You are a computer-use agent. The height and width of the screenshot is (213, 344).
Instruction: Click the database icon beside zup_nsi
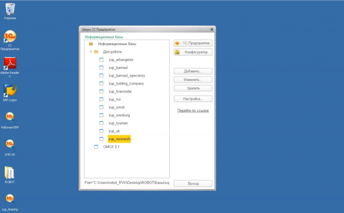[101, 99]
